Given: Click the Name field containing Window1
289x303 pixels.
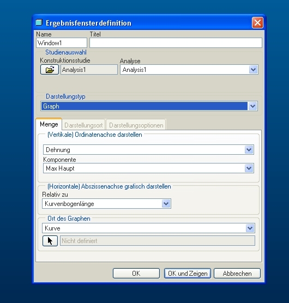Looking at the screenshot, I should [62, 43].
